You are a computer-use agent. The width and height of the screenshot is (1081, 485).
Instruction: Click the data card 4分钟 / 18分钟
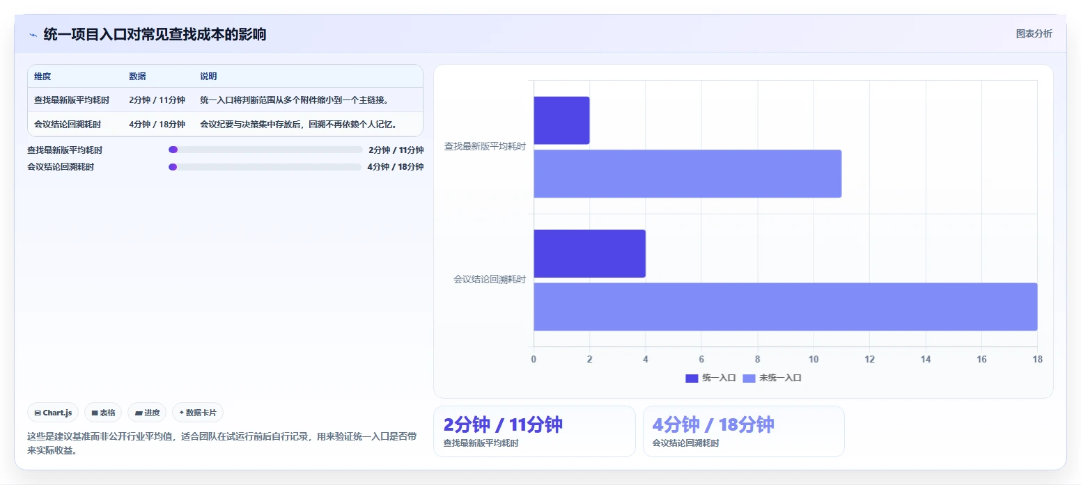743,431
